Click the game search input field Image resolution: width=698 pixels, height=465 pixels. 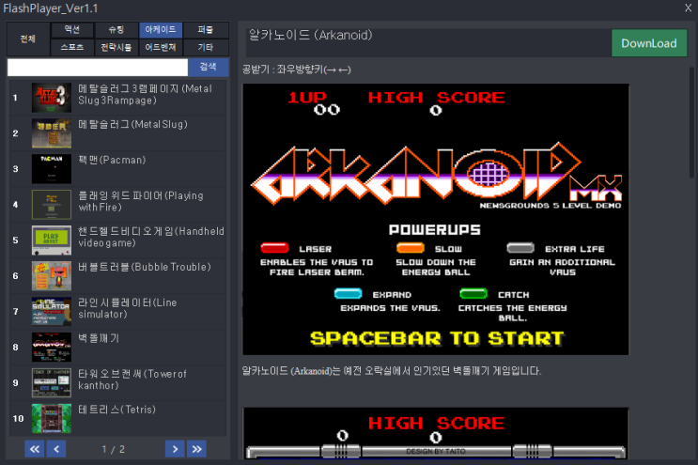click(98, 68)
